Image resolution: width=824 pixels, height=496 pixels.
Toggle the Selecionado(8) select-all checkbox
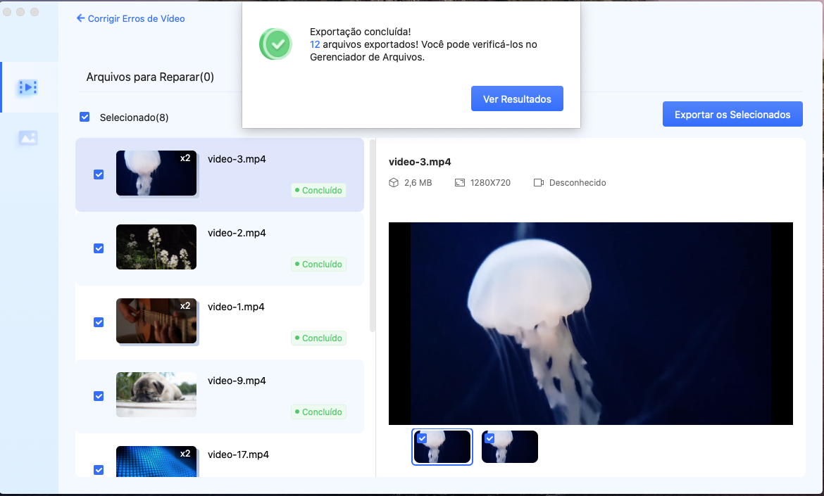pos(85,117)
